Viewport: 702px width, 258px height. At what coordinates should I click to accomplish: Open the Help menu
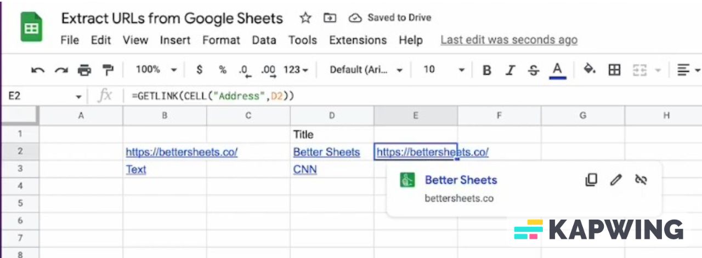click(411, 40)
